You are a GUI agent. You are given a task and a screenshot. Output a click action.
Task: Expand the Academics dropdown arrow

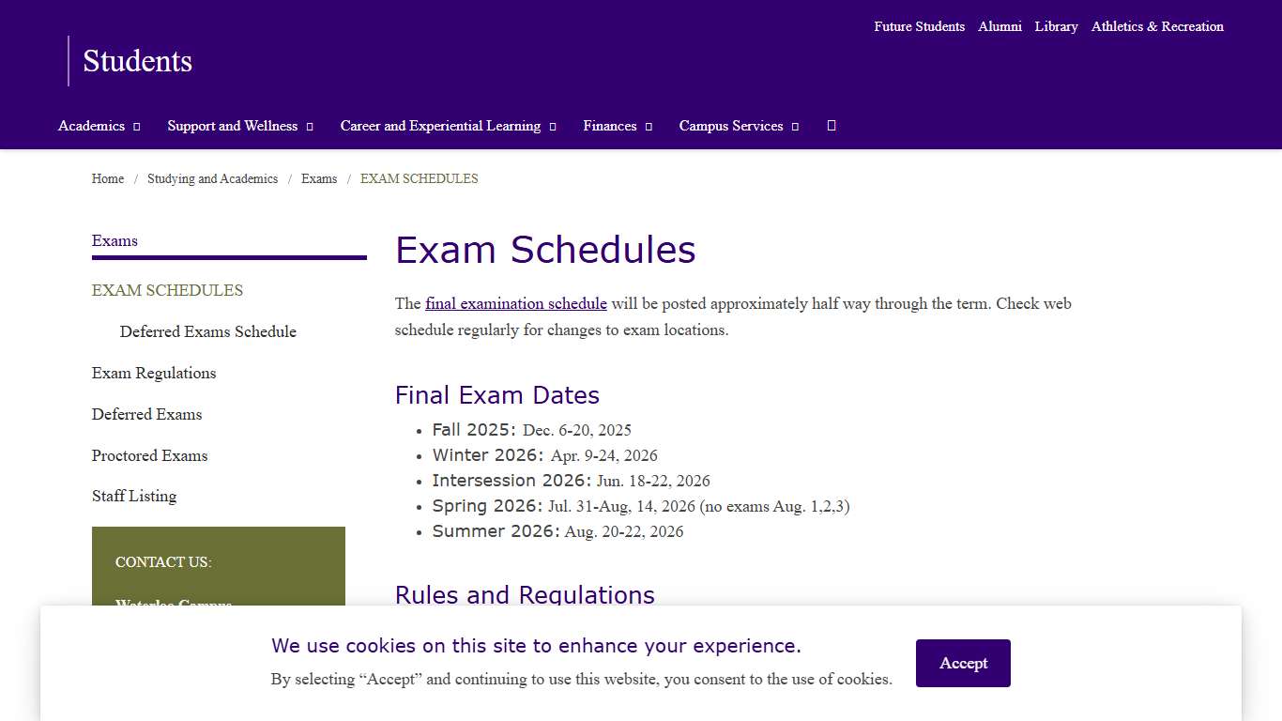pos(137,126)
